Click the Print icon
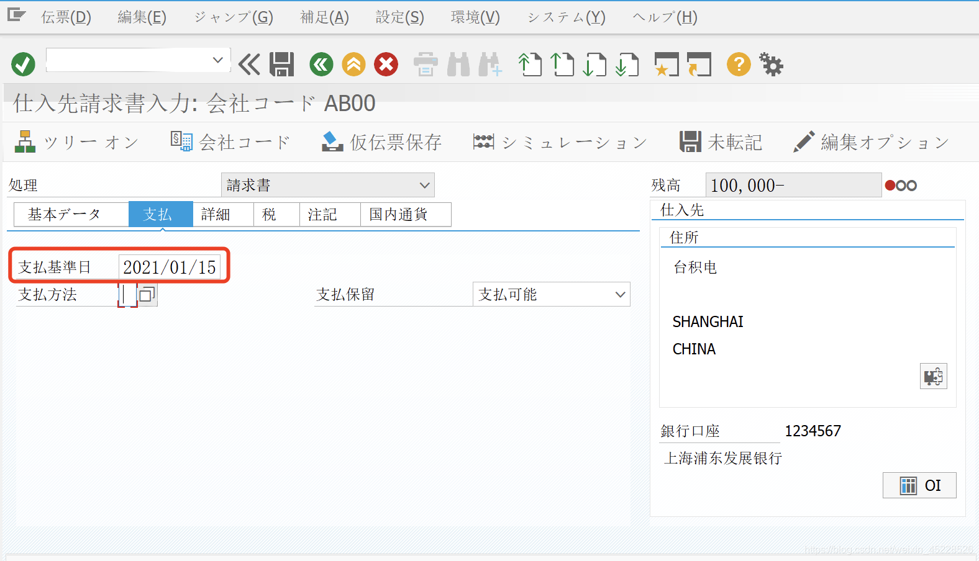Image resolution: width=979 pixels, height=561 pixels. pyautogui.click(x=426, y=64)
